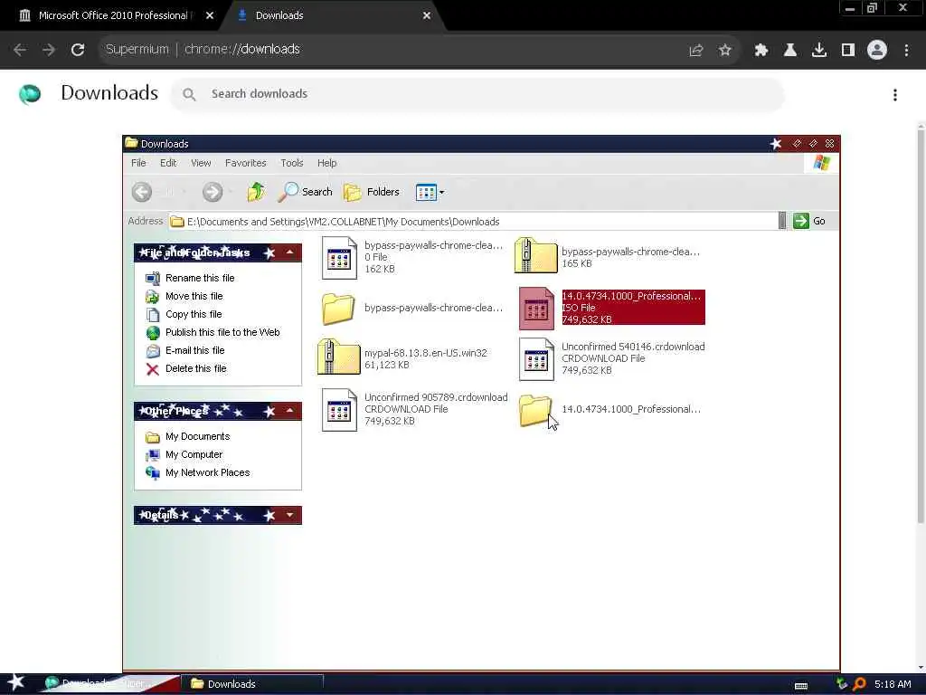Show browser downloads tray icon
926x695 pixels.
coord(818,51)
